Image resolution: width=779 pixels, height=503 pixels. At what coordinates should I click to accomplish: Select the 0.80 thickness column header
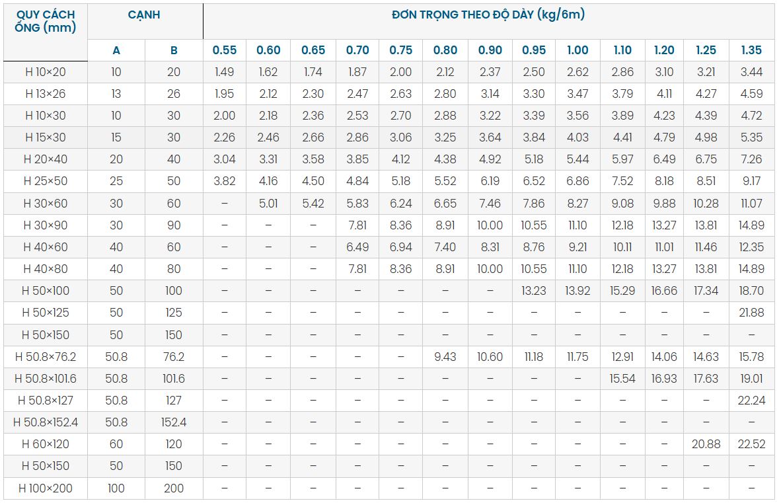(x=445, y=50)
